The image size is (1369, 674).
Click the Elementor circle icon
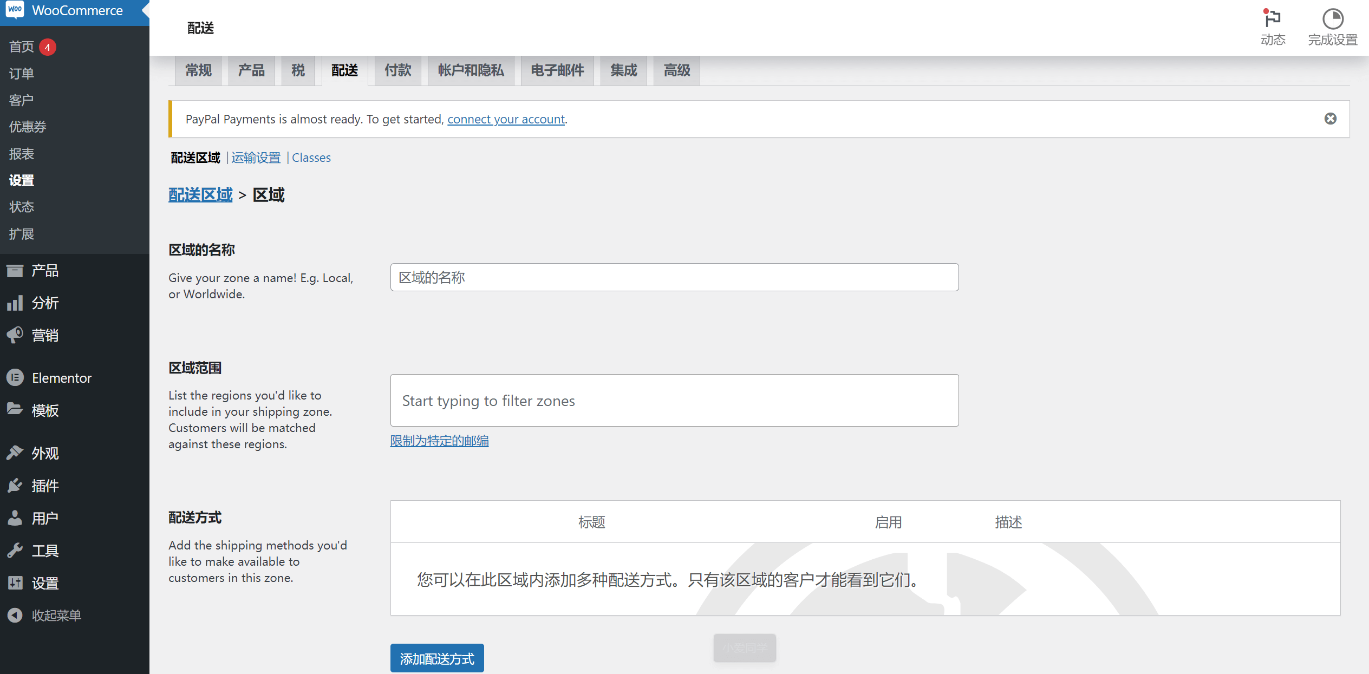pyautogui.click(x=15, y=377)
